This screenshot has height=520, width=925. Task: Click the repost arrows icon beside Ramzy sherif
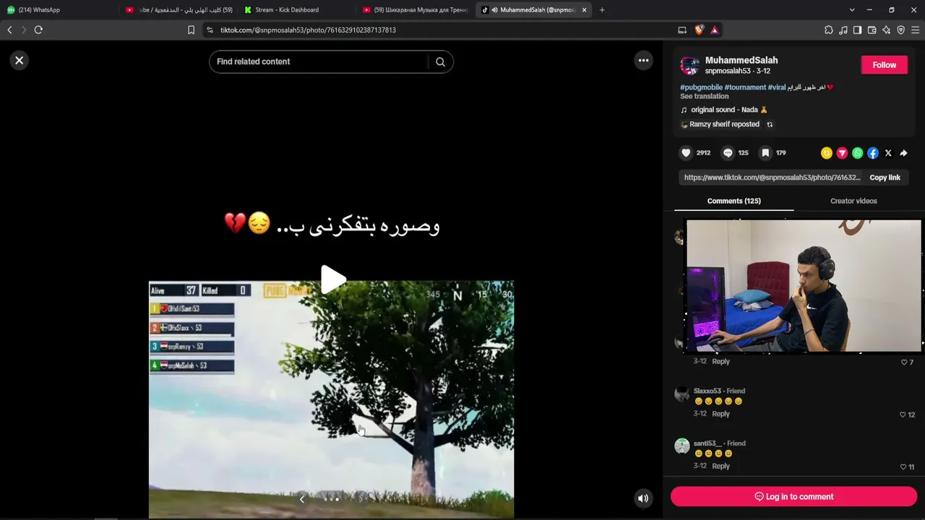click(770, 124)
